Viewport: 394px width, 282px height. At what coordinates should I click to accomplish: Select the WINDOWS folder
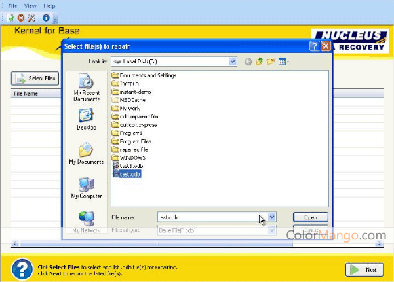pyautogui.click(x=128, y=158)
